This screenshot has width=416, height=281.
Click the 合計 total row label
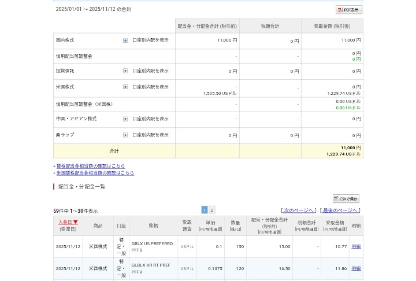114,151
